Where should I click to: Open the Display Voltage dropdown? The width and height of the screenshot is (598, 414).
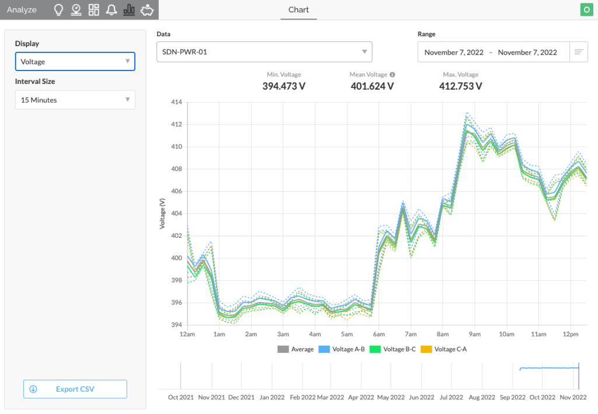[x=75, y=61]
